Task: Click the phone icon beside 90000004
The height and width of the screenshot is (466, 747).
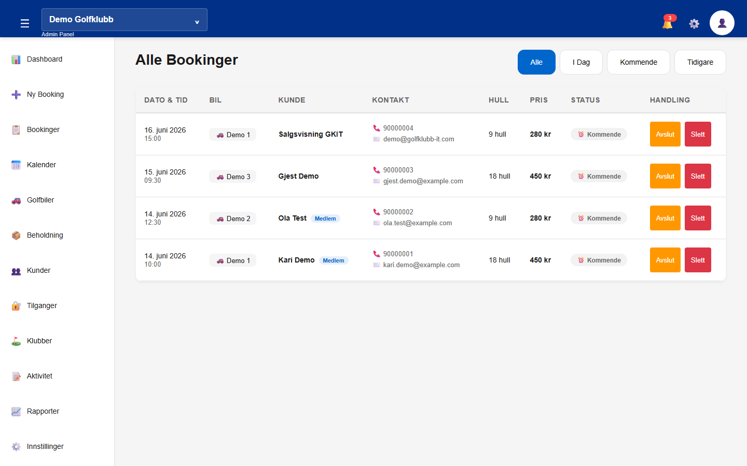Action: click(377, 128)
